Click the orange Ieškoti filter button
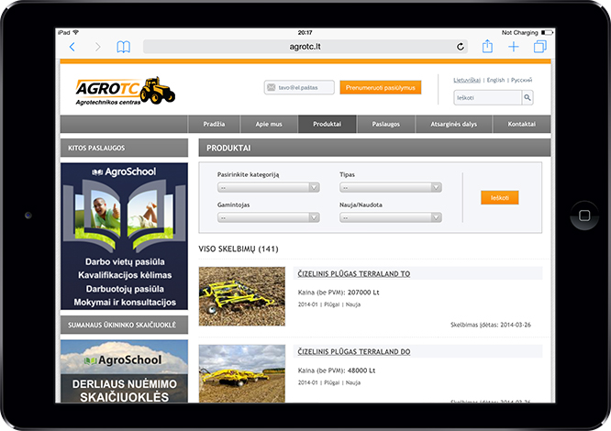 [500, 197]
